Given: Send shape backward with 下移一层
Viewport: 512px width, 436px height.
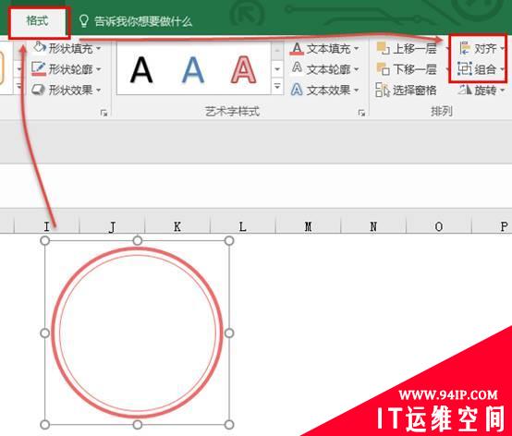Looking at the screenshot, I should (407, 69).
